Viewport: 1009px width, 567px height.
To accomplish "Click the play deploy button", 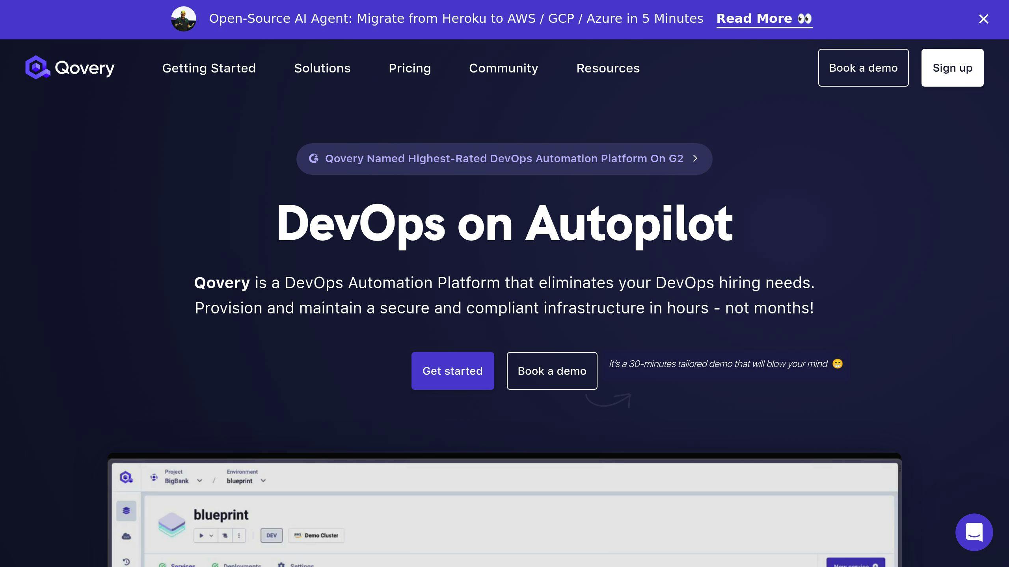I will (201, 535).
